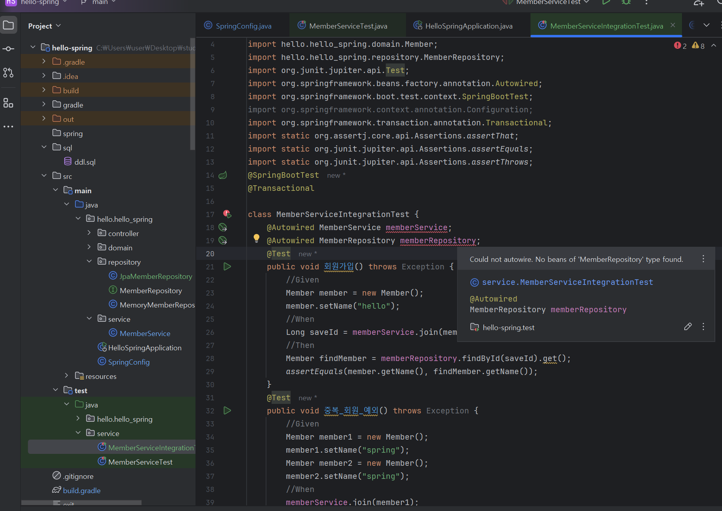
Task: Click the class run-failed gutter icon line 17
Action: pyautogui.click(x=227, y=214)
